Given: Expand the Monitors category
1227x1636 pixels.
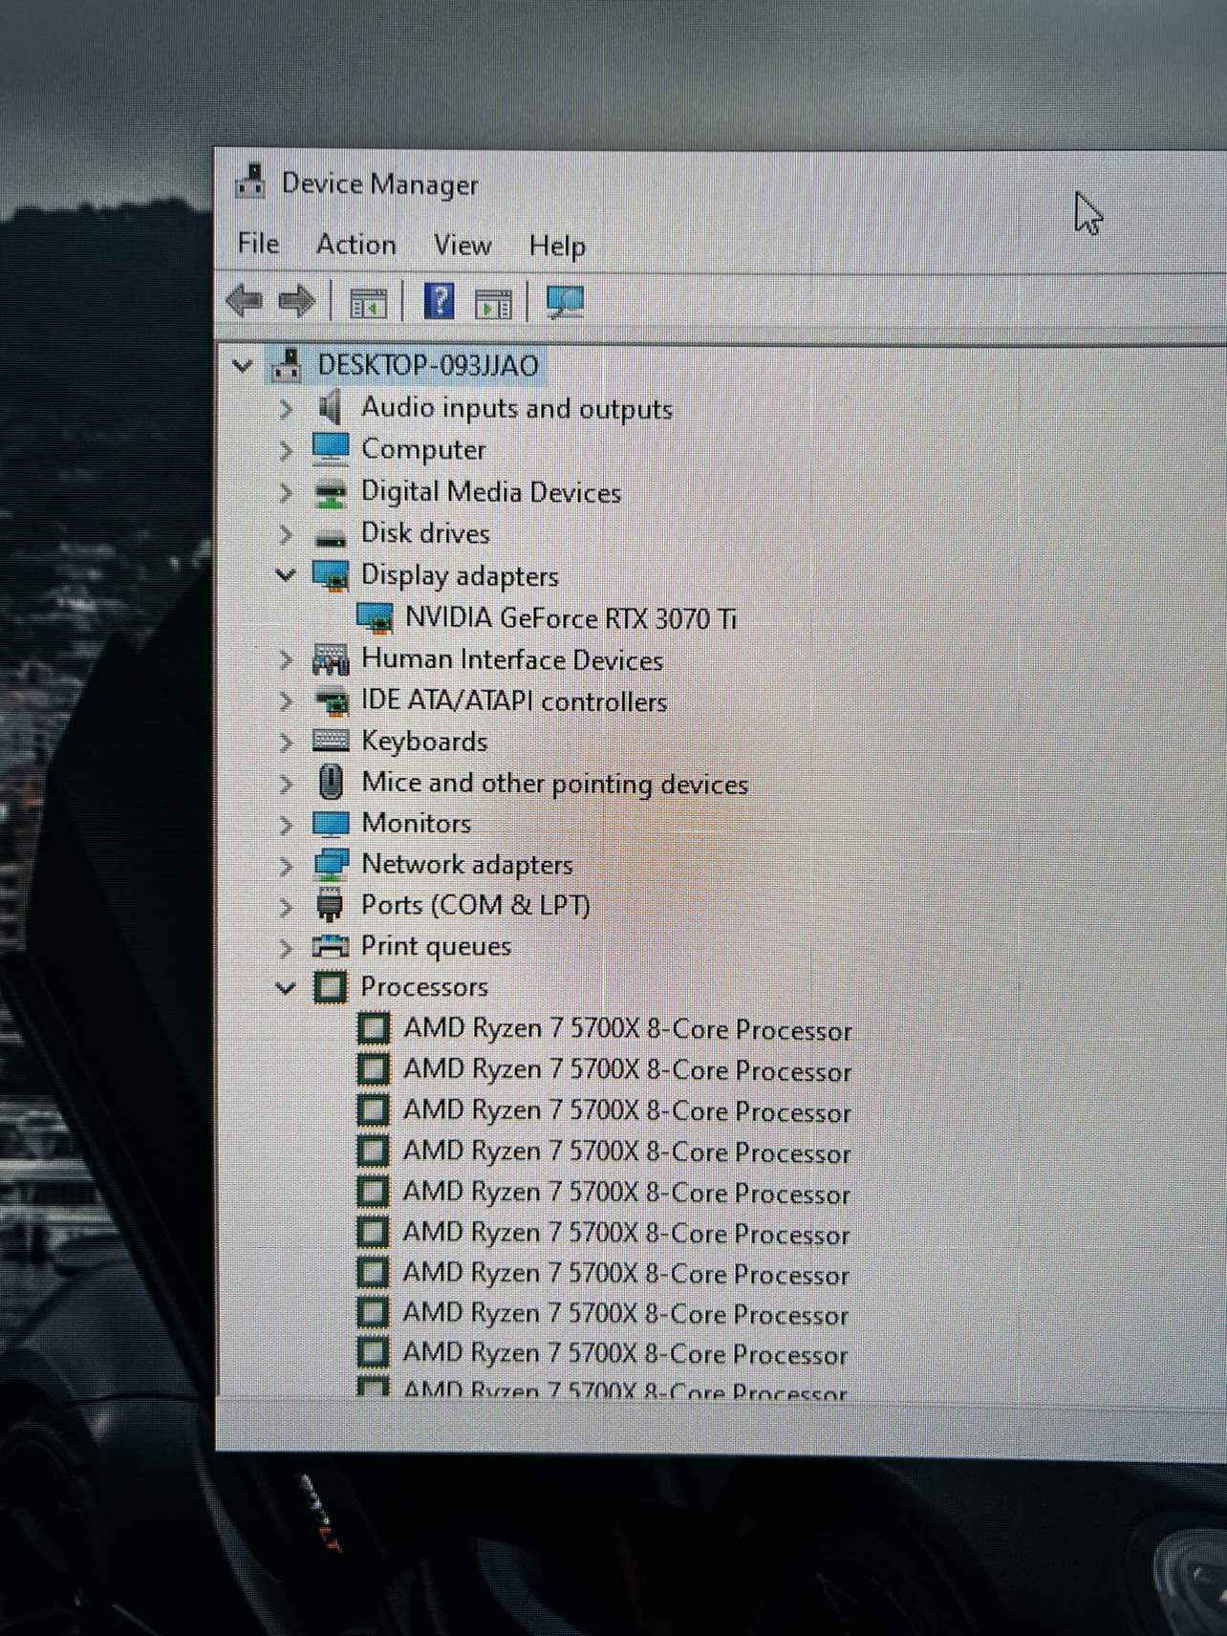Looking at the screenshot, I should coord(286,824).
